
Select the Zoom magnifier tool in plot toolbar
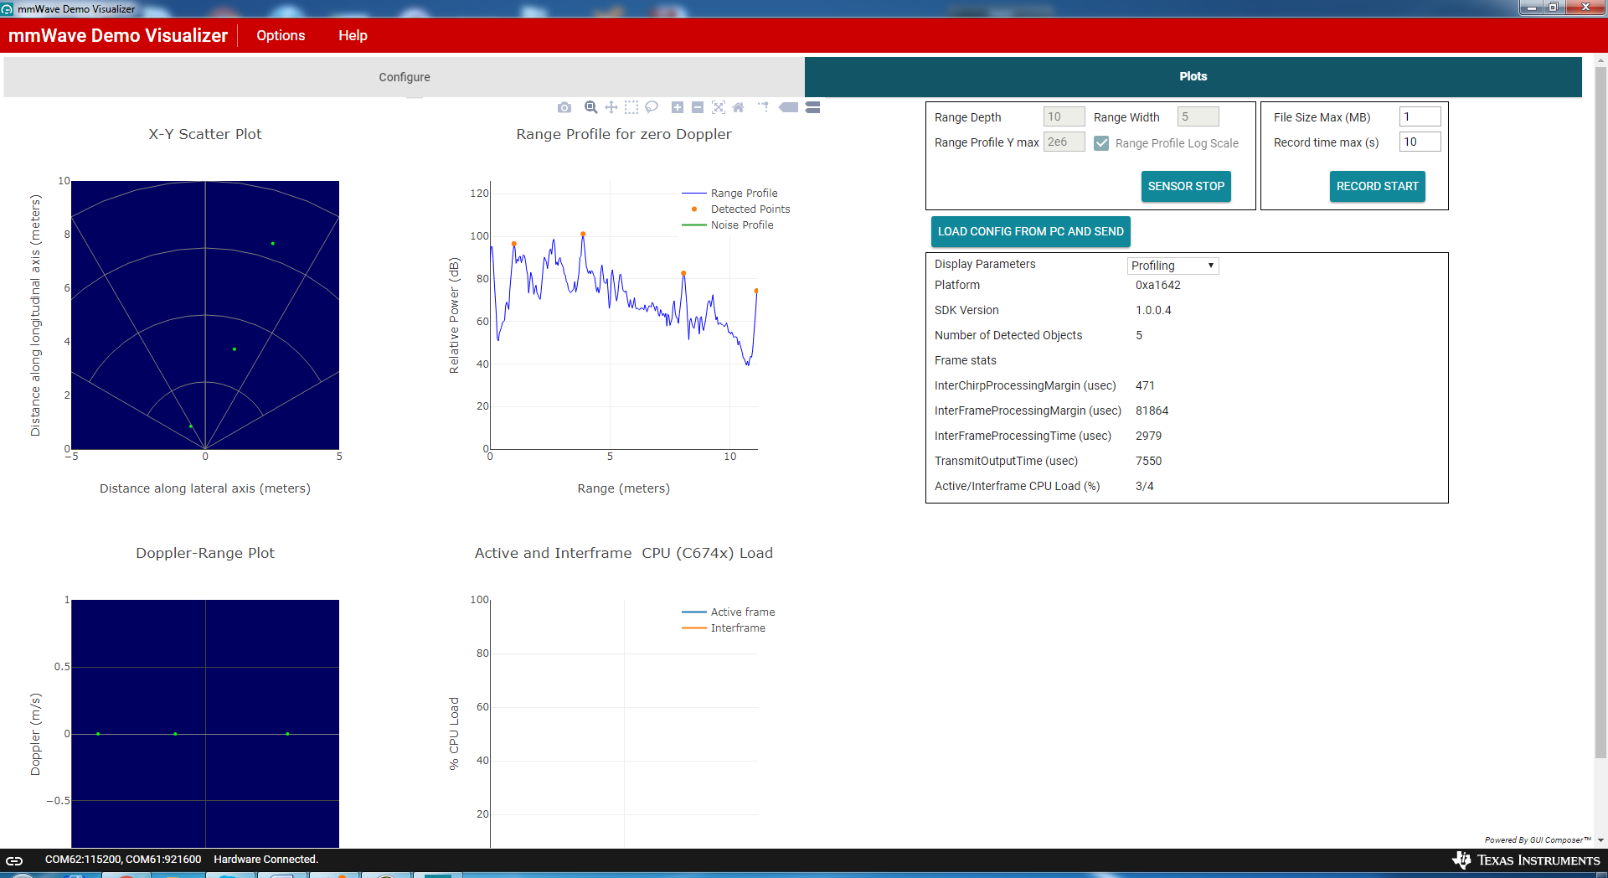590,107
